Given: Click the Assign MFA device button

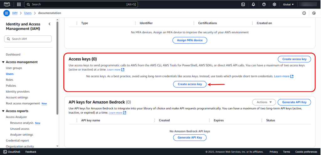Looking at the screenshot, I should [x=190, y=40].
